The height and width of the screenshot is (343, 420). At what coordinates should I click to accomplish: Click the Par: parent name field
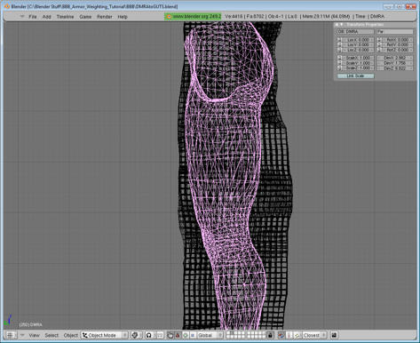pyautogui.click(x=395, y=31)
